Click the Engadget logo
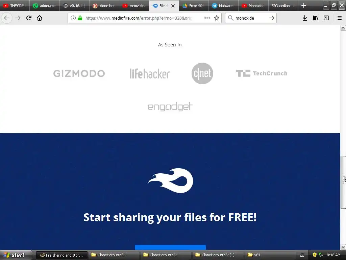This screenshot has width=346, height=260. pos(170,107)
